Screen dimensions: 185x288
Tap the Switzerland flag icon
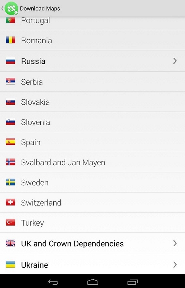(x=10, y=202)
